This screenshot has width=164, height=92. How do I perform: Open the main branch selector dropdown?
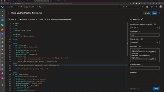(13, 19)
